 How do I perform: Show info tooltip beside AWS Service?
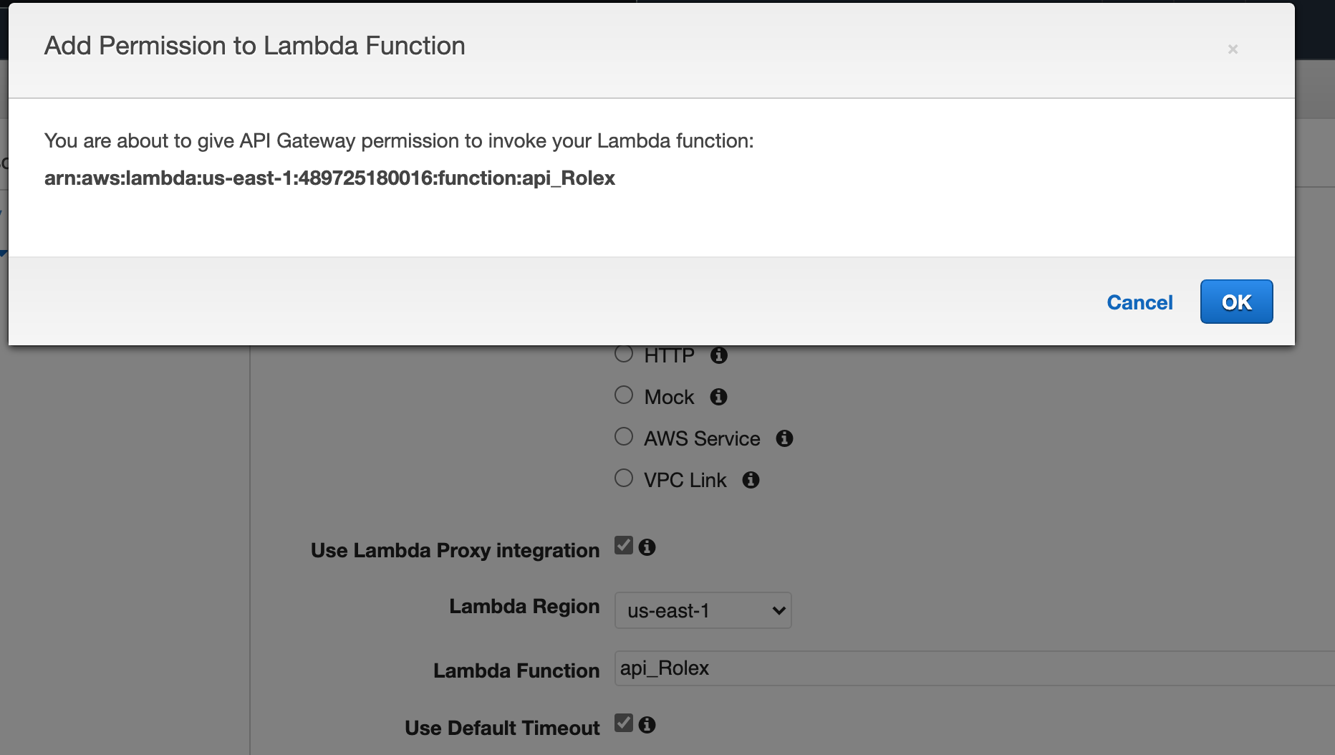(x=785, y=438)
